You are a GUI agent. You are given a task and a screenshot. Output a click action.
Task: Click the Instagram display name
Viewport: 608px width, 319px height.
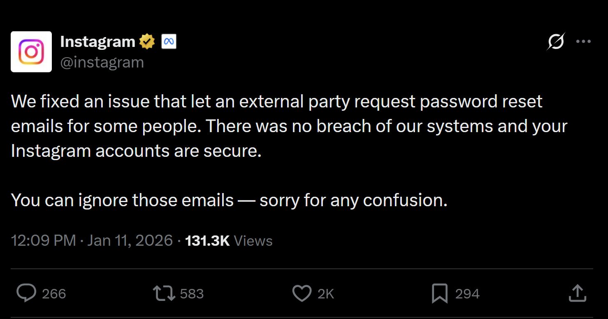[97, 42]
